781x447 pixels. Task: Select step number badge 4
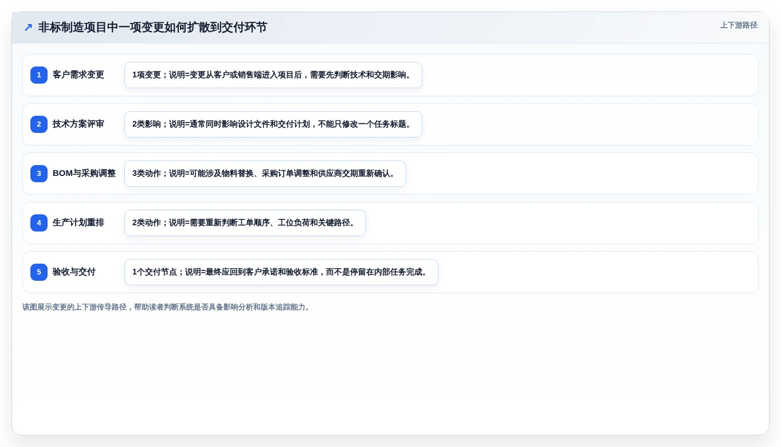39,223
